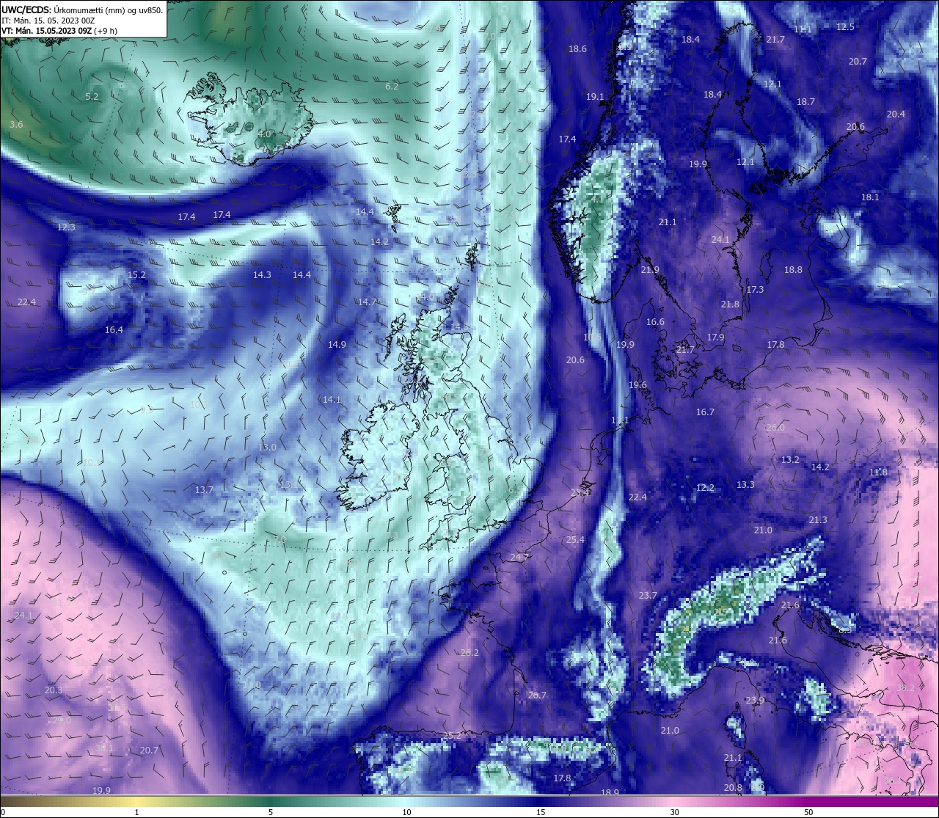
Task: Click the 6.2 value east of Iceland
Action: click(x=392, y=87)
